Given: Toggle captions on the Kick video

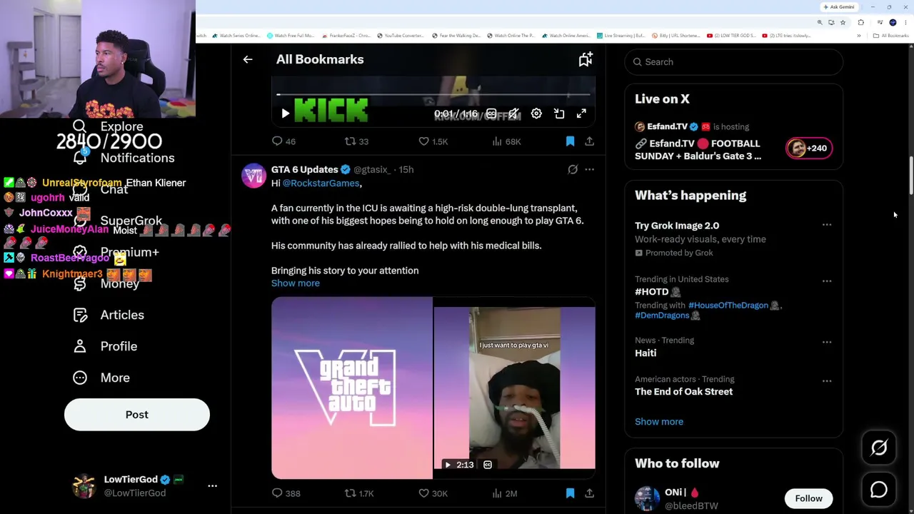Looking at the screenshot, I should pos(491,114).
